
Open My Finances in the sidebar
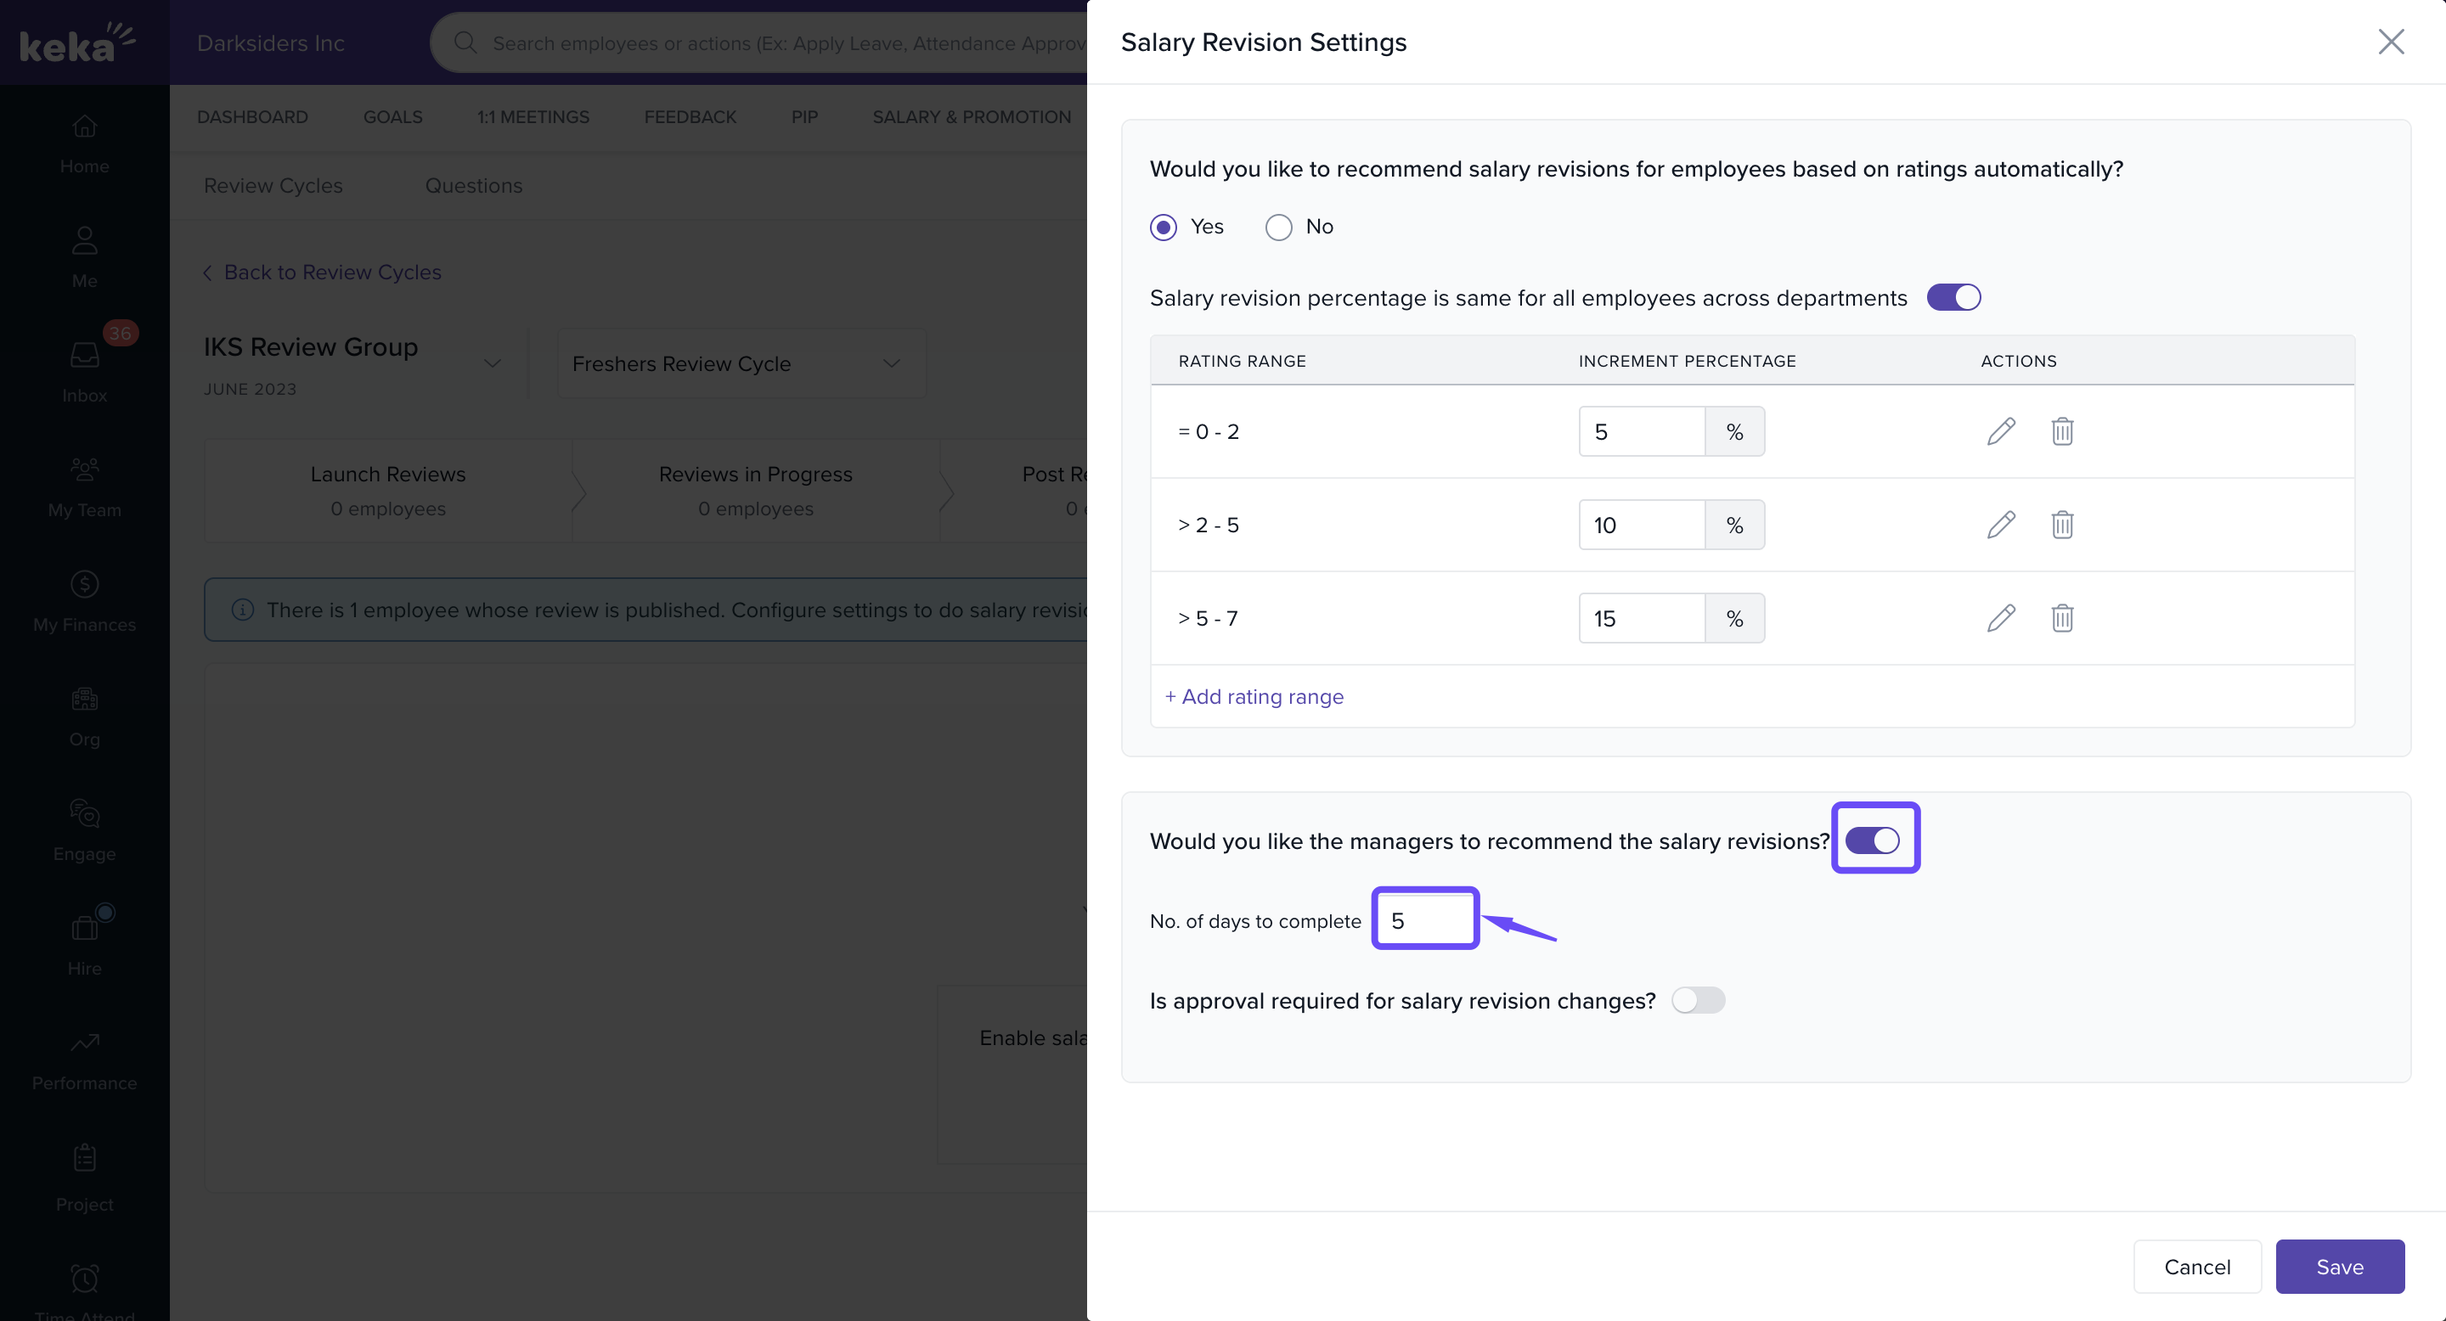(x=85, y=602)
